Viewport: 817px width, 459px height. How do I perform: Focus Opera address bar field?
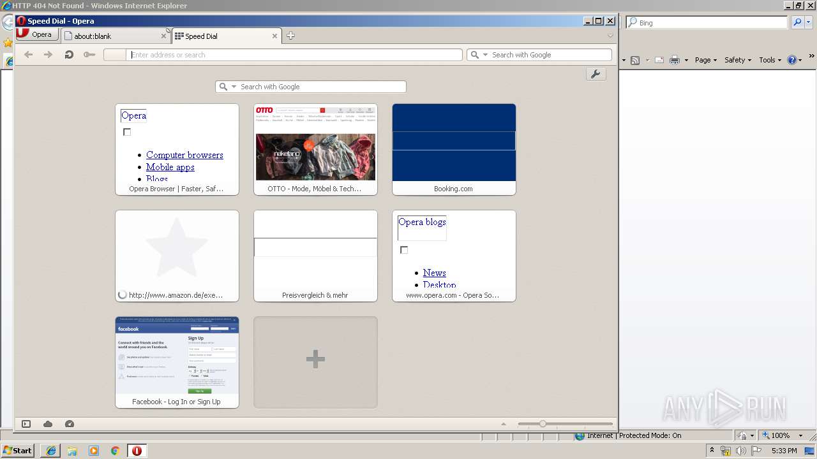coord(294,55)
